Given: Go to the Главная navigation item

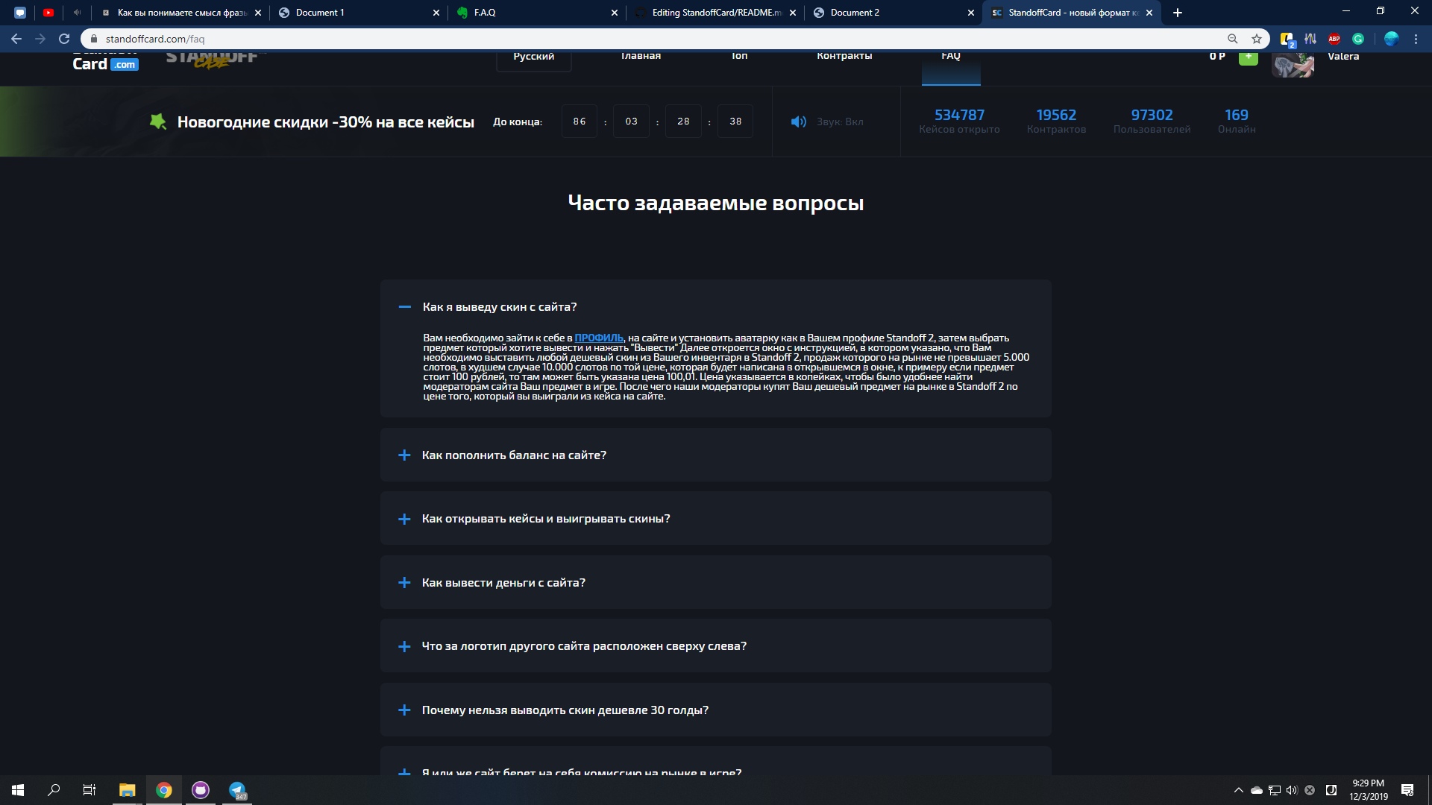Looking at the screenshot, I should [x=641, y=57].
